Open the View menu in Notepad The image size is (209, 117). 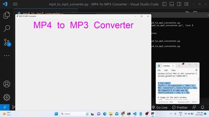point(173,70)
